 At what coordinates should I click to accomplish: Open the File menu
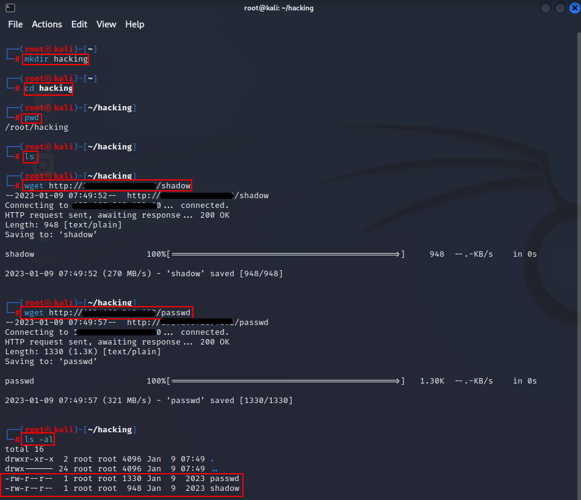point(15,24)
